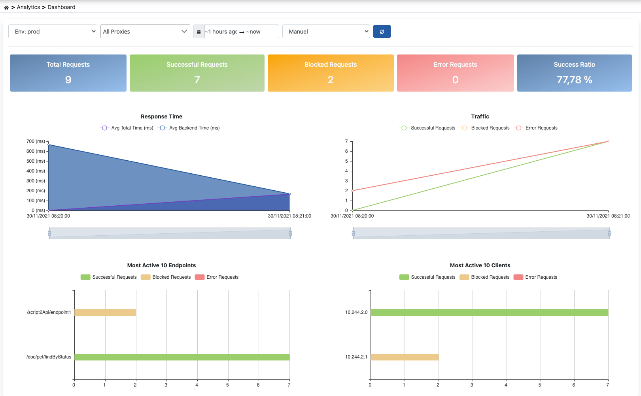Screen dimensions: 641x396
Task: Toggle Avg Total Time legend series
Action: pyautogui.click(x=127, y=128)
